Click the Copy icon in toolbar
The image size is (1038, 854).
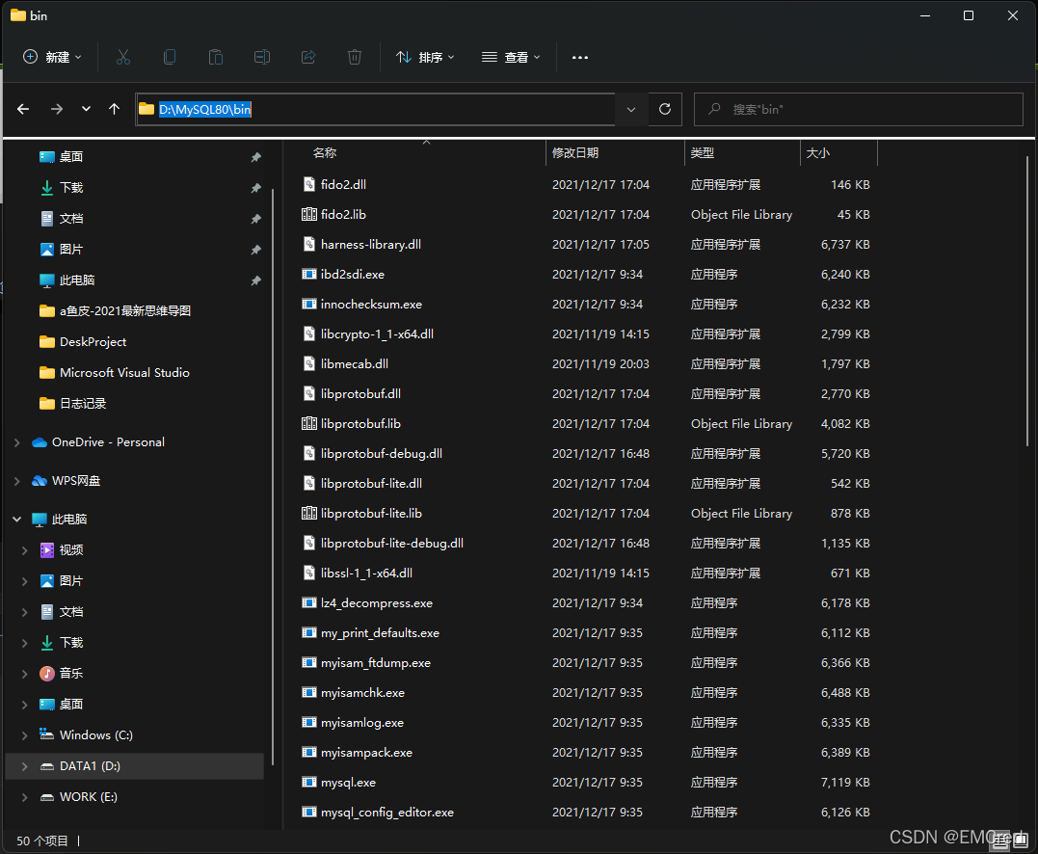[170, 57]
